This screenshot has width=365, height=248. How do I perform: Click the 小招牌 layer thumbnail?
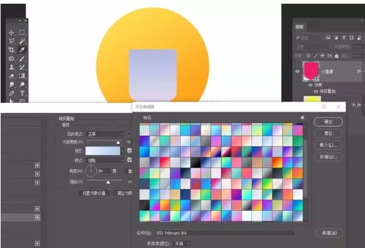311,71
